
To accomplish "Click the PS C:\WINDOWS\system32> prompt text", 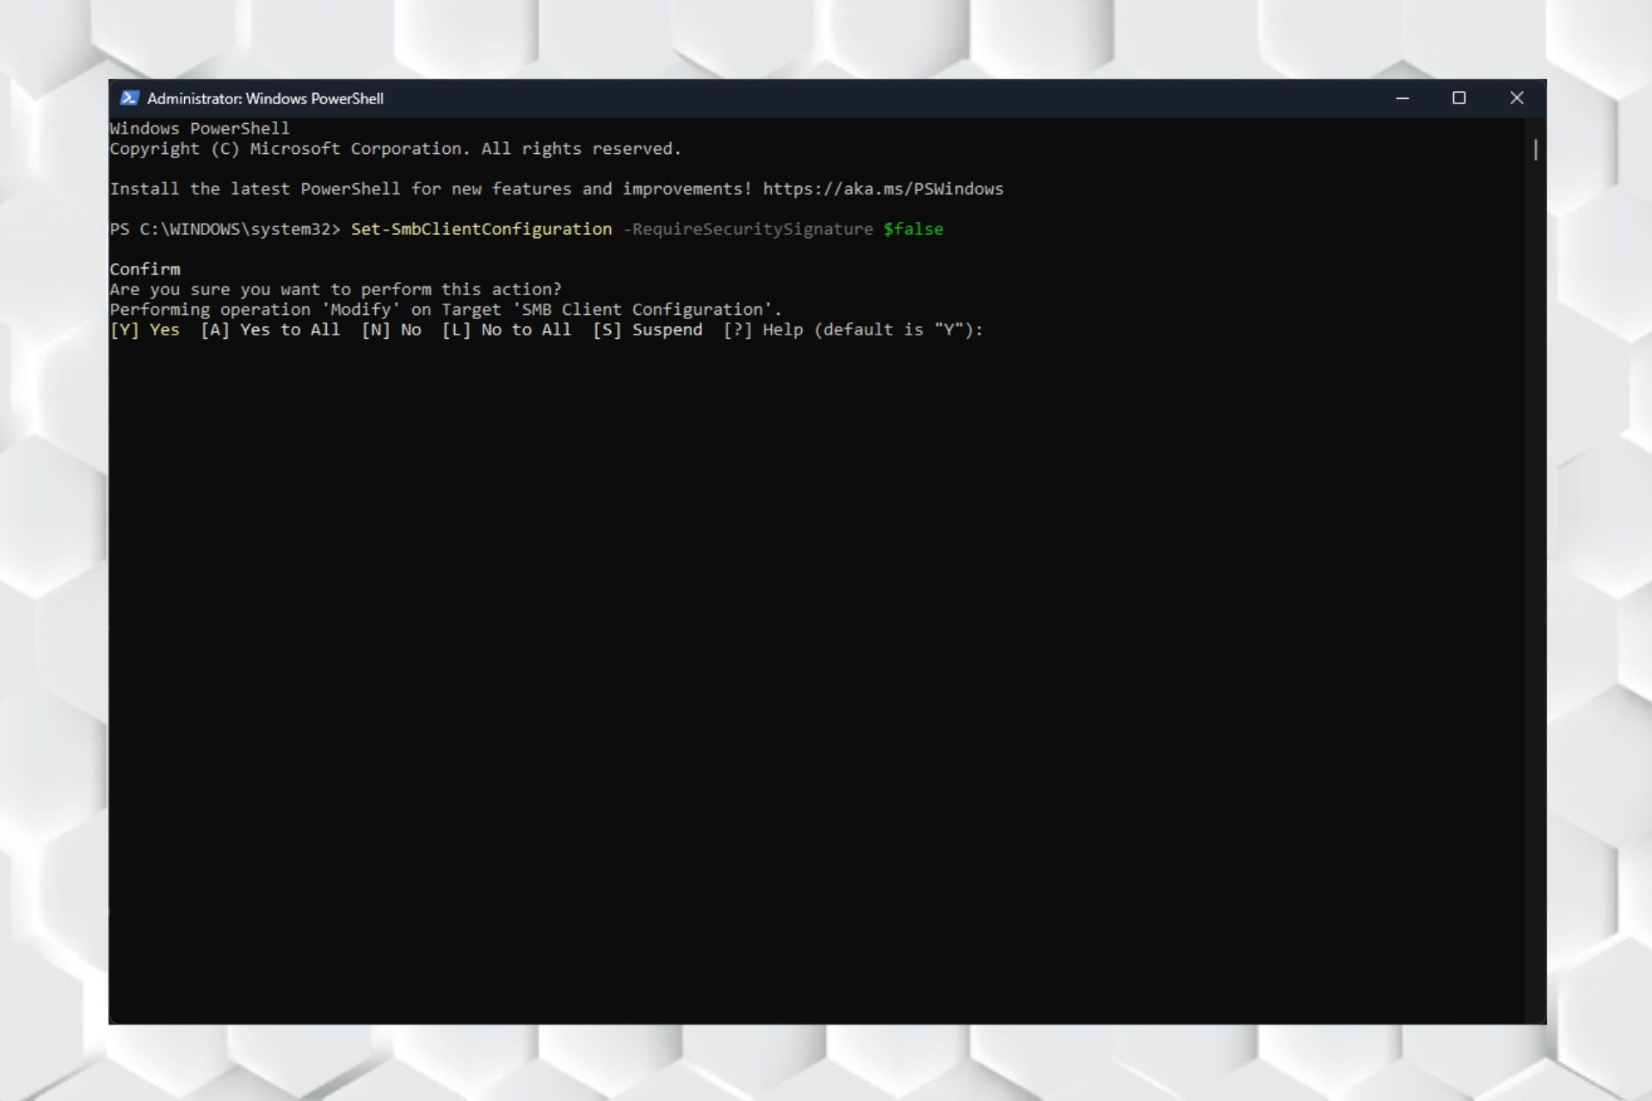I will (x=225, y=230).
